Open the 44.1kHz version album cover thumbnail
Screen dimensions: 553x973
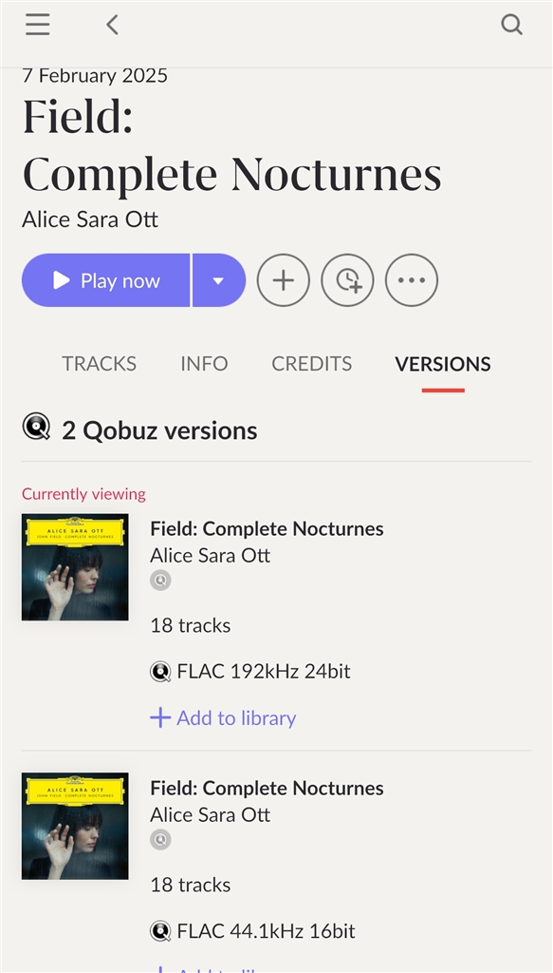pos(75,826)
